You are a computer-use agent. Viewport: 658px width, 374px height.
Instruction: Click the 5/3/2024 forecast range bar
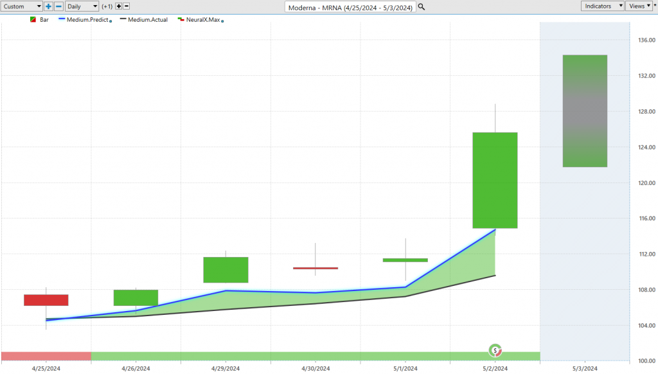[585, 111]
